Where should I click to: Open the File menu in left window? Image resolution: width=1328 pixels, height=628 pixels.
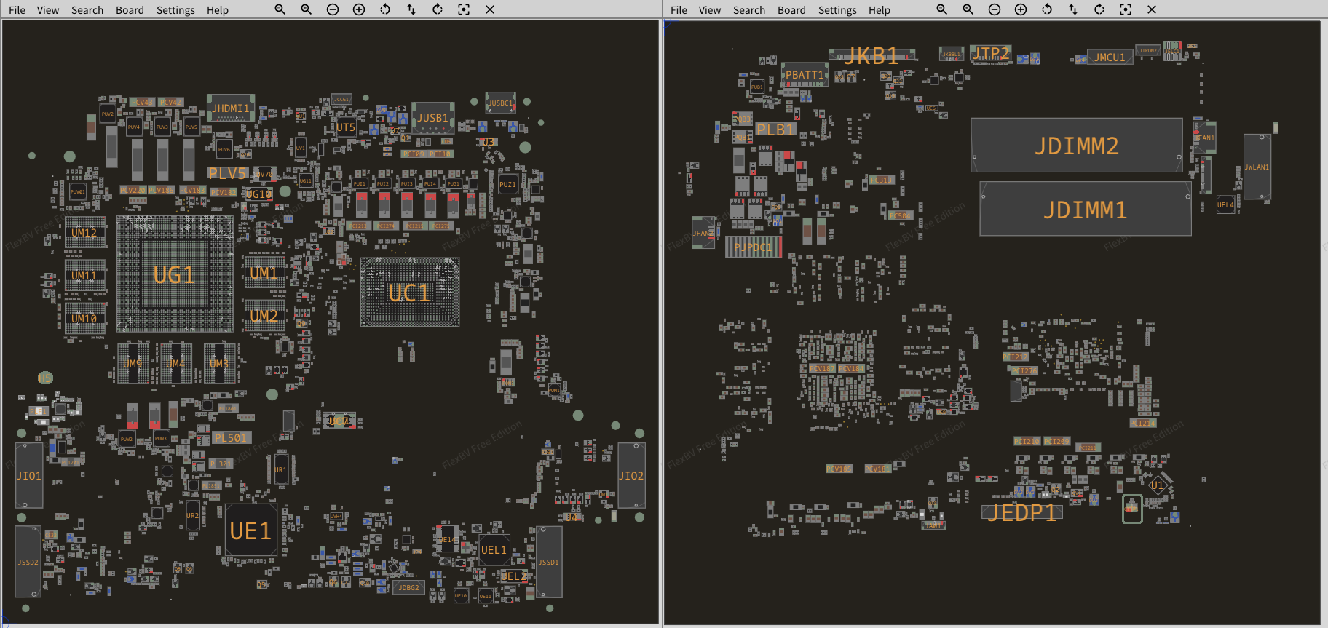point(17,10)
